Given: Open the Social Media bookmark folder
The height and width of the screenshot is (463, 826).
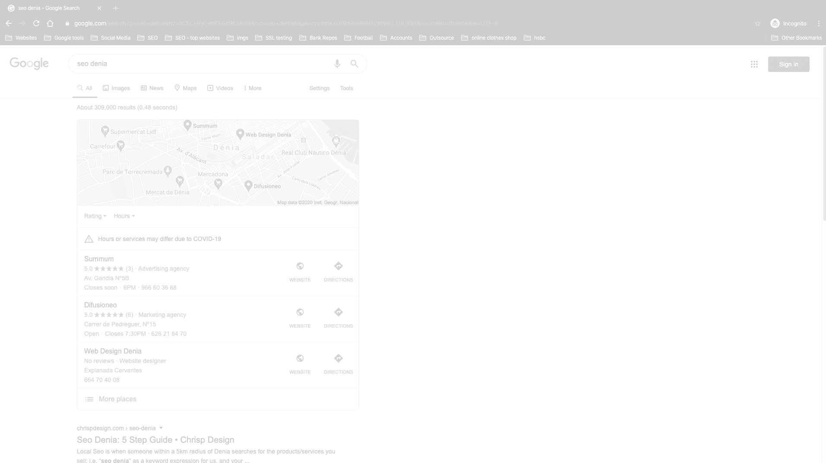Looking at the screenshot, I should tap(111, 38).
